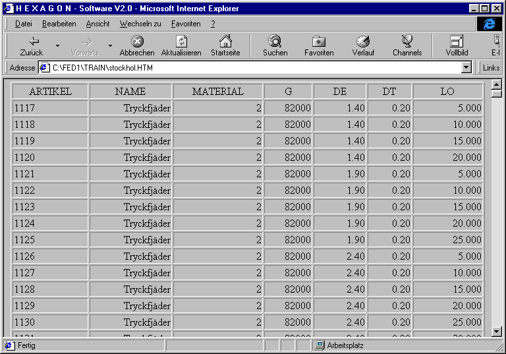Click the Zurück back arrow icon
The width and height of the screenshot is (506, 354).
pyautogui.click(x=31, y=42)
